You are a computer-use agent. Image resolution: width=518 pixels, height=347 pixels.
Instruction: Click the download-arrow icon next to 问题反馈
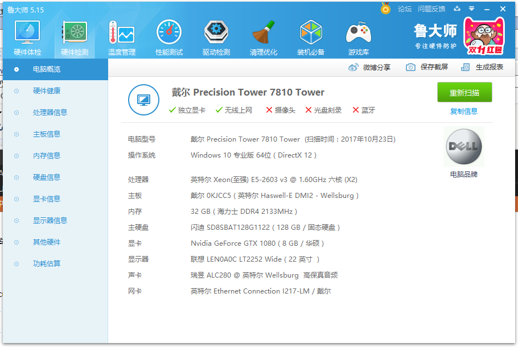coord(457,9)
